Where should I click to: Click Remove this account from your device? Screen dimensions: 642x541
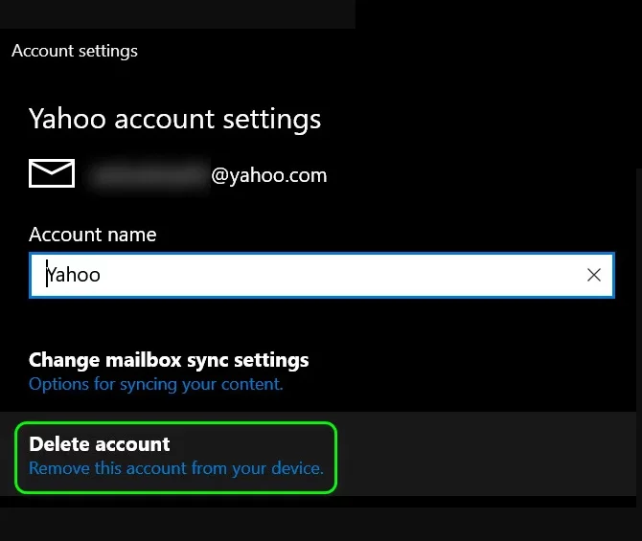pyautogui.click(x=176, y=468)
